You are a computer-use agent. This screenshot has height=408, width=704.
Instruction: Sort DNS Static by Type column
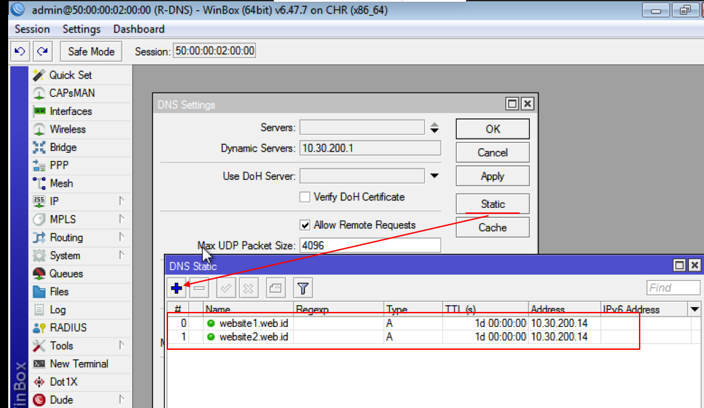(413, 309)
